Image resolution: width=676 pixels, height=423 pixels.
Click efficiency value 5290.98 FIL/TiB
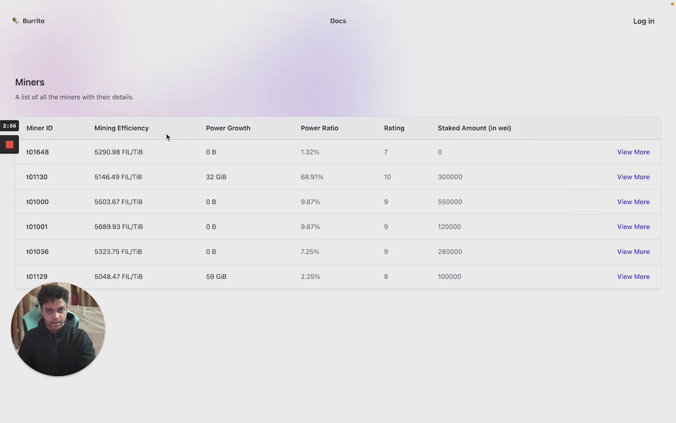(x=119, y=152)
